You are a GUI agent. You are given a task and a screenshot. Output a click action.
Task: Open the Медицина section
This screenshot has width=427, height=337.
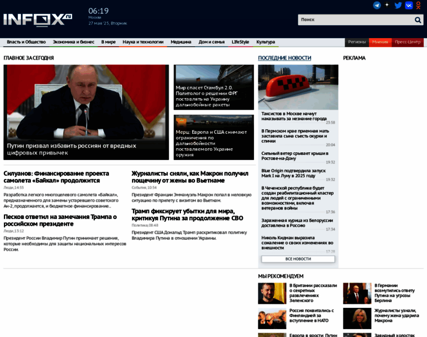pyautogui.click(x=181, y=42)
